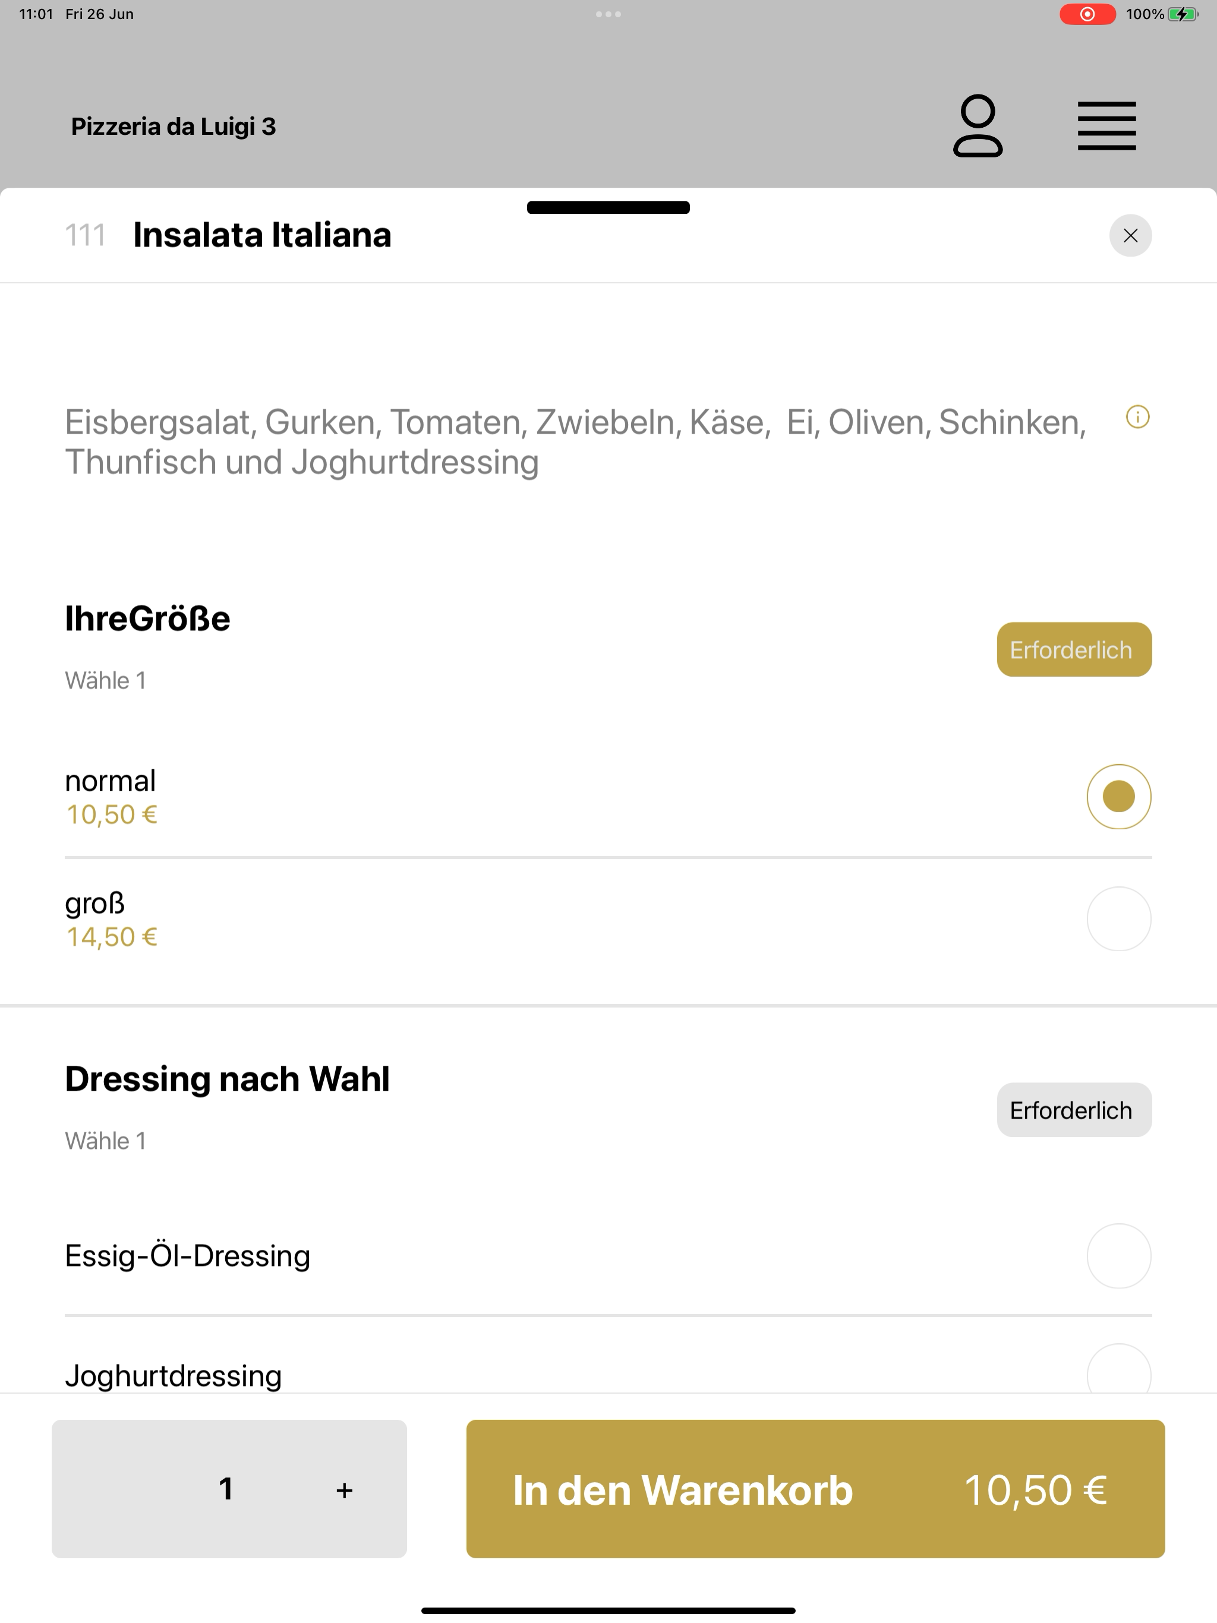Show allergen info for the salad
The image size is (1217, 1623).
(x=1138, y=417)
